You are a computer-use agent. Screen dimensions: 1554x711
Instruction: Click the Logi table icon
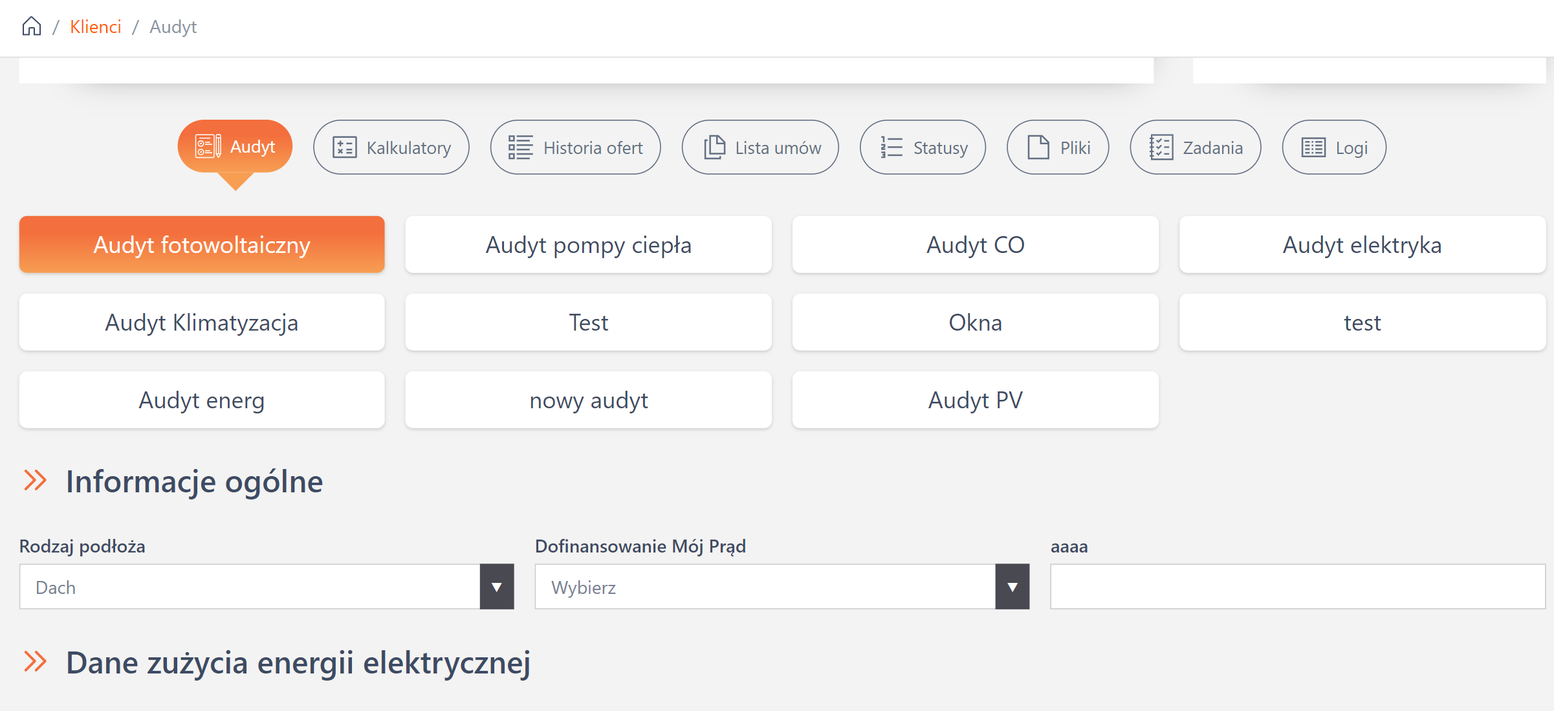1313,148
